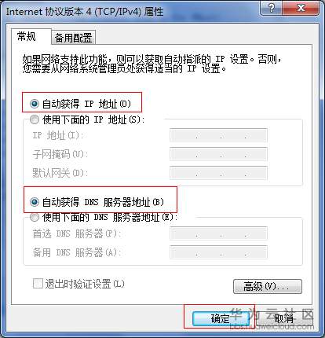Switch to the 常规 tab
The width and height of the screenshot is (325, 338).
click(27, 36)
